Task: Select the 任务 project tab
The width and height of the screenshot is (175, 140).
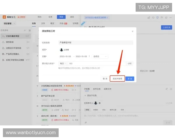Action: coord(34,23)
